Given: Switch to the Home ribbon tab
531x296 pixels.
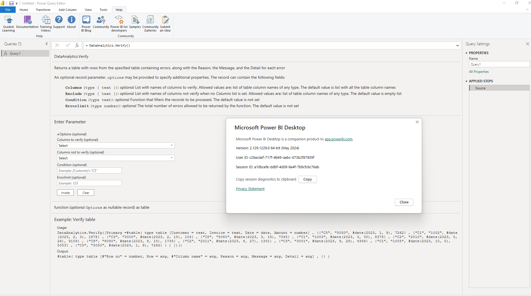Looking at the screenshot, I should tap(24, 10).
